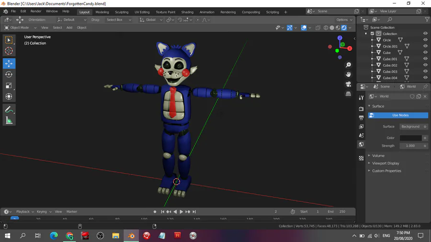Open the Render menu
Viewport: 431px width, 242px height.
[x=36, y=11]
